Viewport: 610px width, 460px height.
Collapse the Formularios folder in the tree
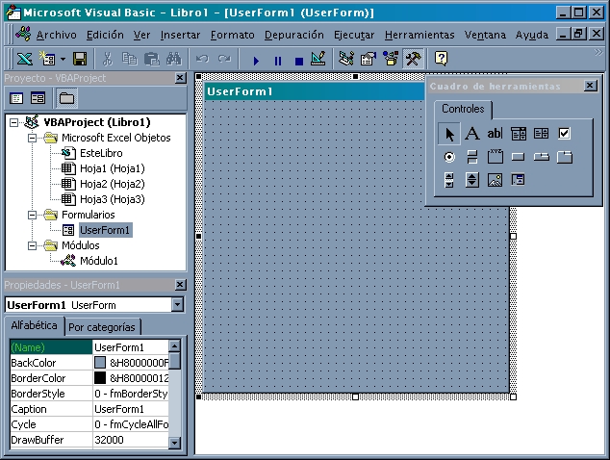click(x=33, y=215)
